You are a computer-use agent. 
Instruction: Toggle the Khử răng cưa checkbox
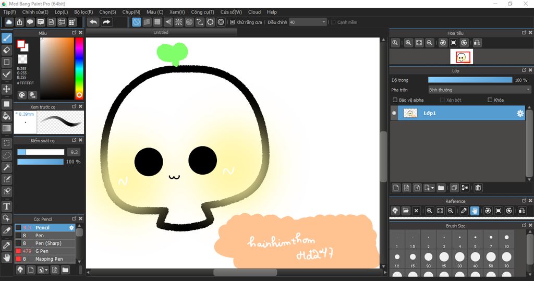pyautogui.click(x=232, y=22)
